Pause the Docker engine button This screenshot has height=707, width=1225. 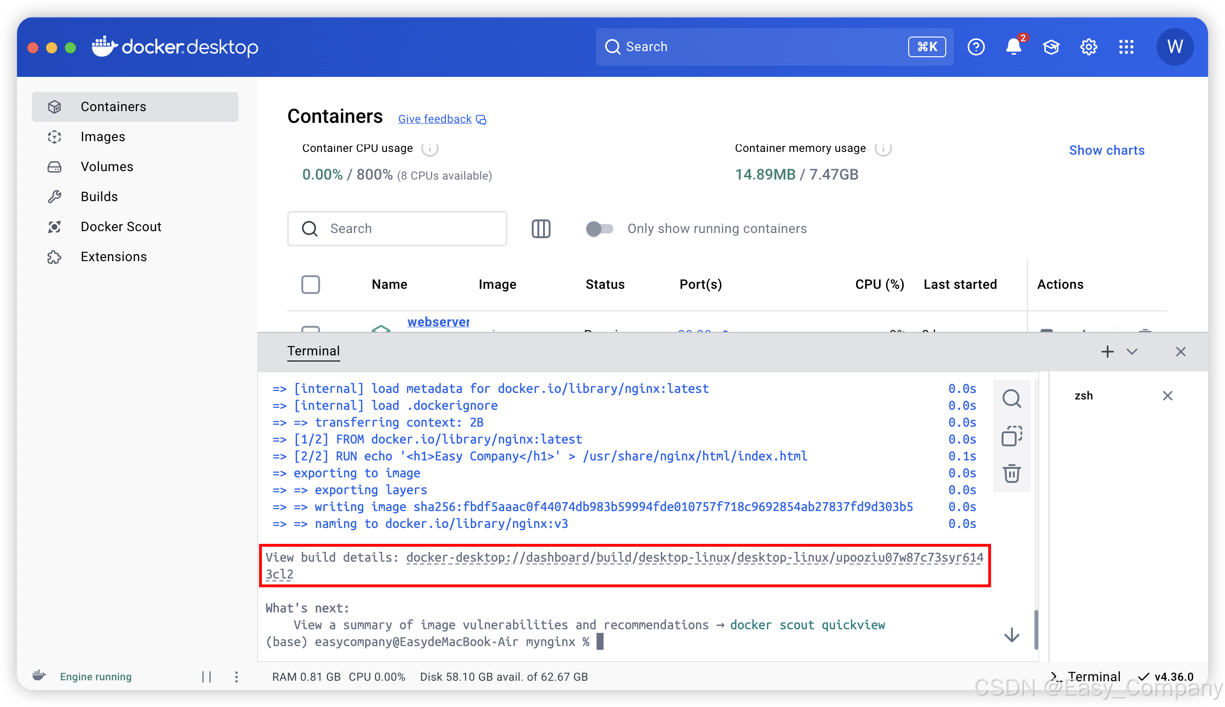pyautogui.click(x=207, y=677)
